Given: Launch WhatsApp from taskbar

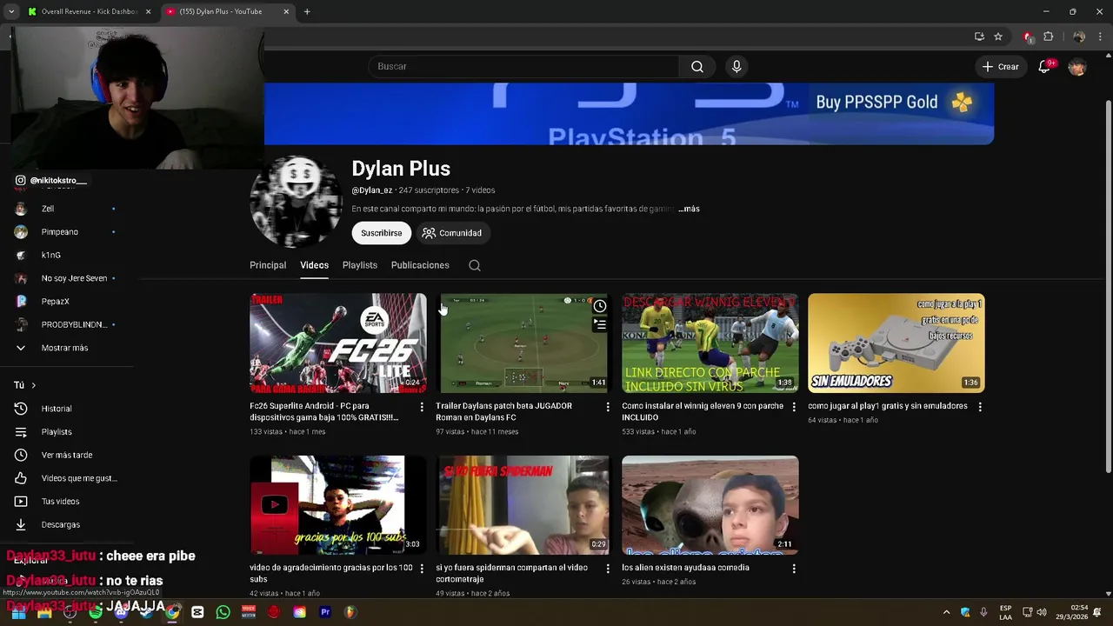Looking at the screenshot, I should [223, 612].
